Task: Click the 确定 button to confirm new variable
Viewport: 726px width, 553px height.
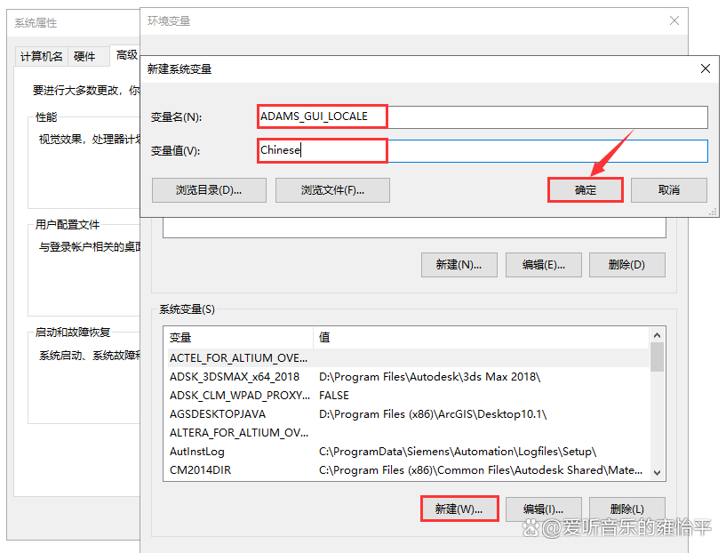Action: coord(585,189)
